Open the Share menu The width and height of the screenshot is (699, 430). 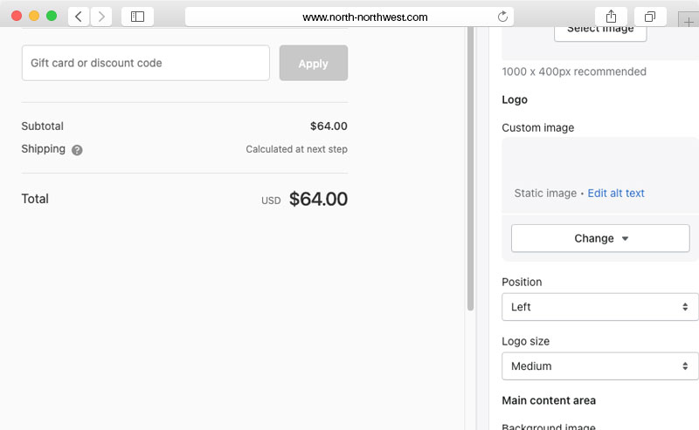(611, 17)
